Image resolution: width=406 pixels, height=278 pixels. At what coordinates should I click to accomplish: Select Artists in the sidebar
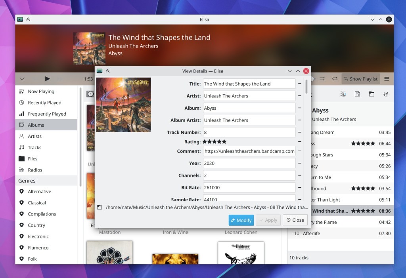[34, 136]
